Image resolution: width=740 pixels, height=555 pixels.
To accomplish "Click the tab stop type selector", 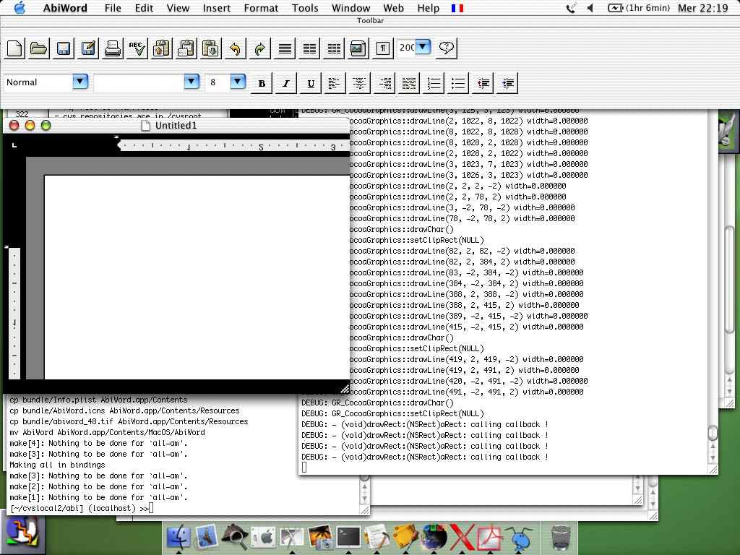I will [x=14, y=145].
